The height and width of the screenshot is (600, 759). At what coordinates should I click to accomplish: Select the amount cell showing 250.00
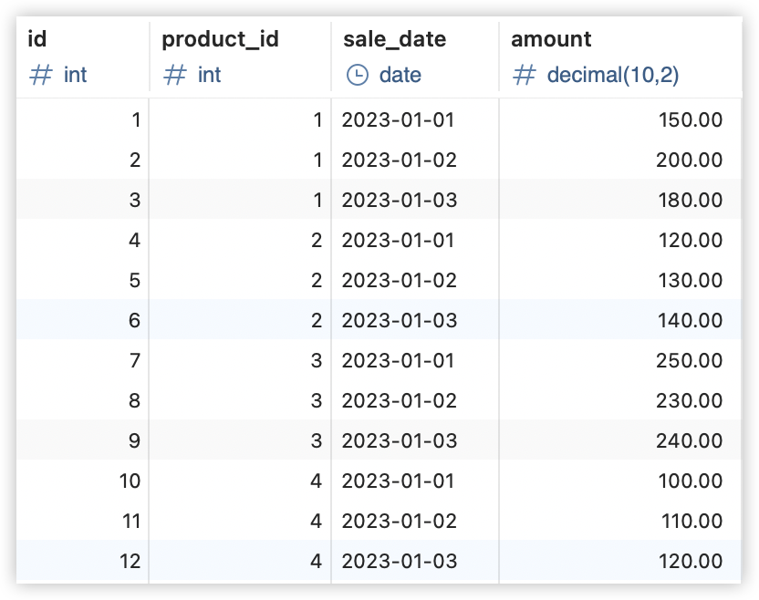pos(620,360)
